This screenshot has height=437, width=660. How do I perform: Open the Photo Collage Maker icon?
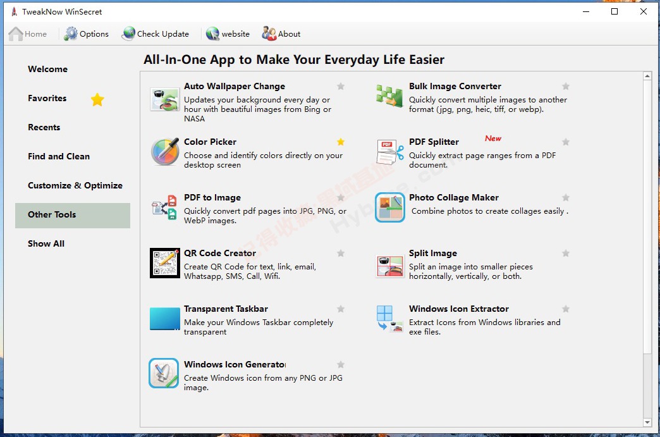click(x=390, y=207)
